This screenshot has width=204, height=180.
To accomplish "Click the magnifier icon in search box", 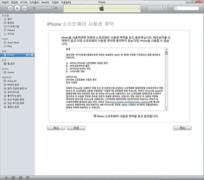I will tap(176, 8).
